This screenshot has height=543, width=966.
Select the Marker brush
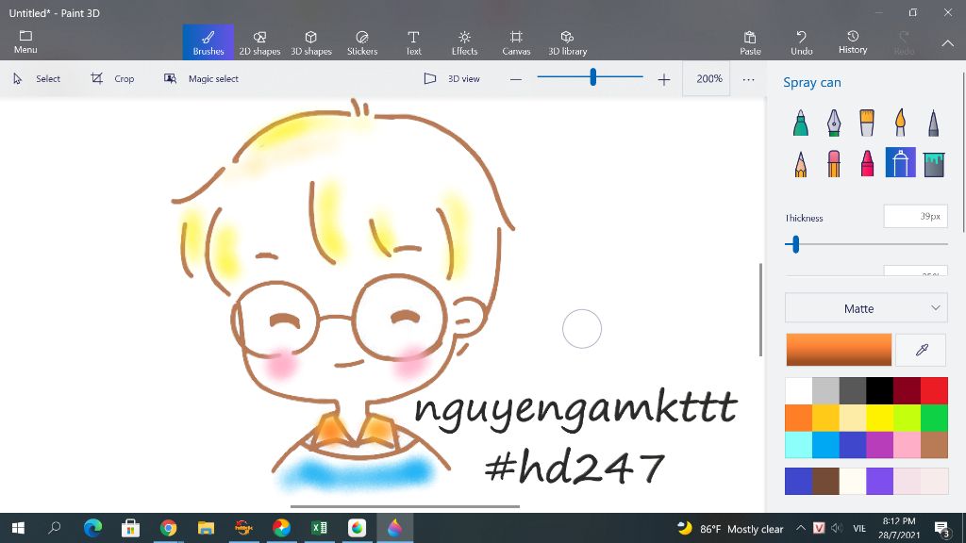pos(800,123)
